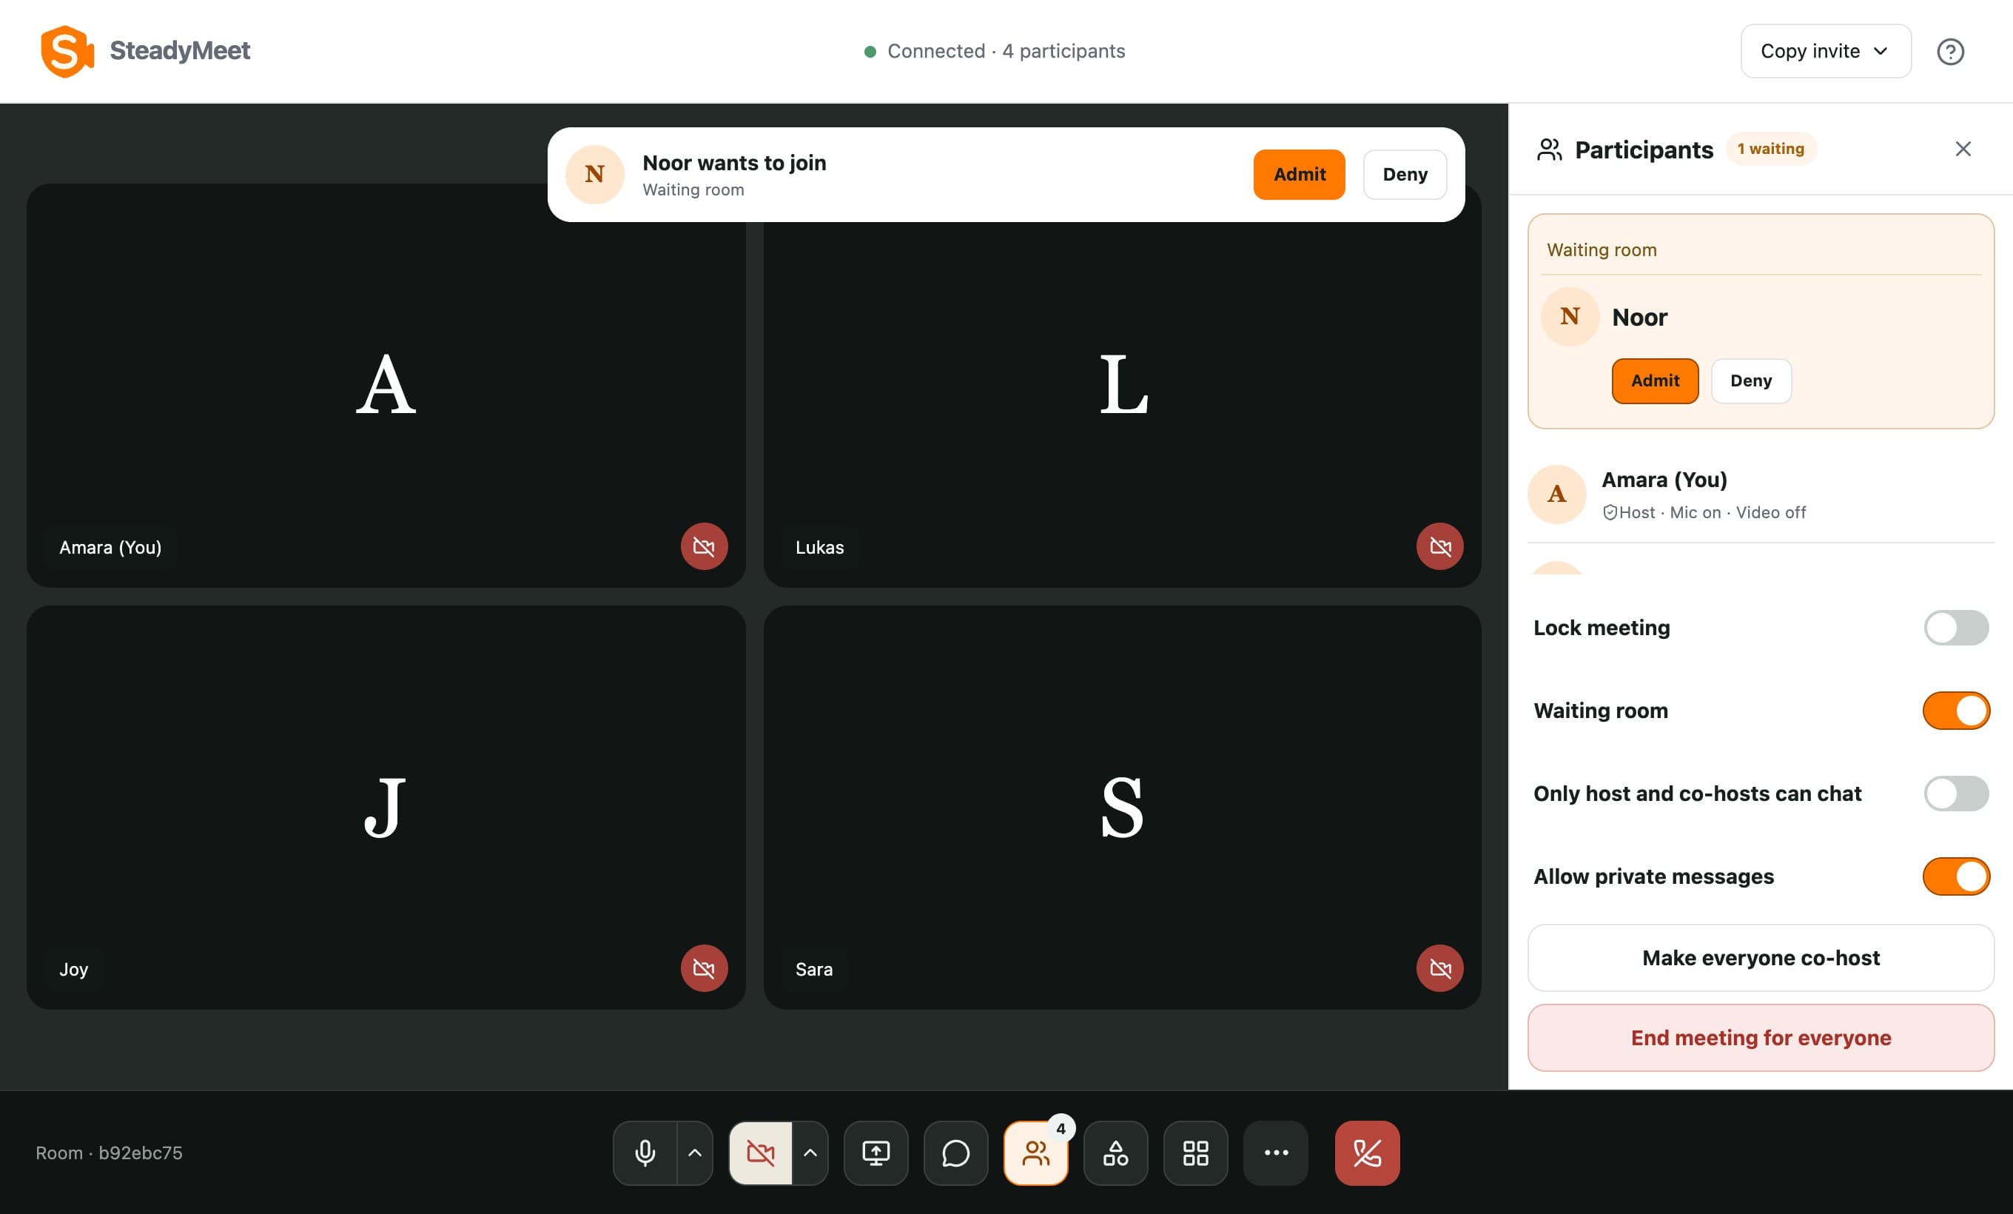Select Sara video tile

point(1122,807)
